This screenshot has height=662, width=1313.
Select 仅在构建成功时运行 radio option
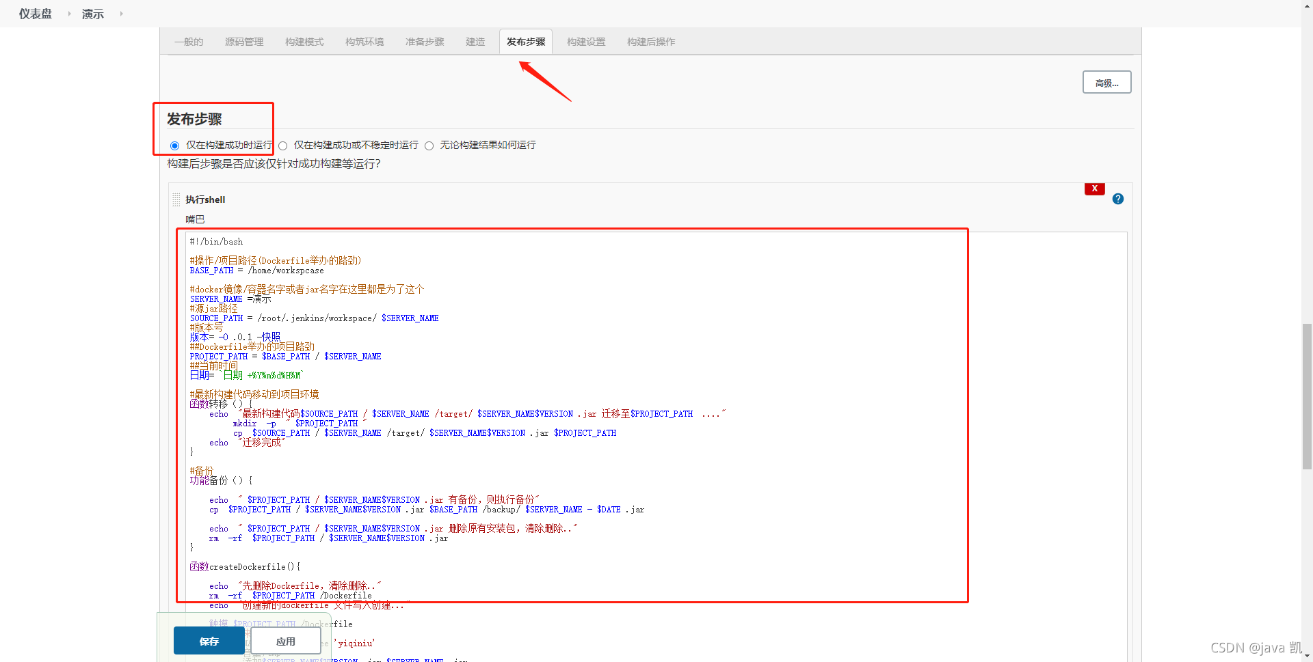175,146
